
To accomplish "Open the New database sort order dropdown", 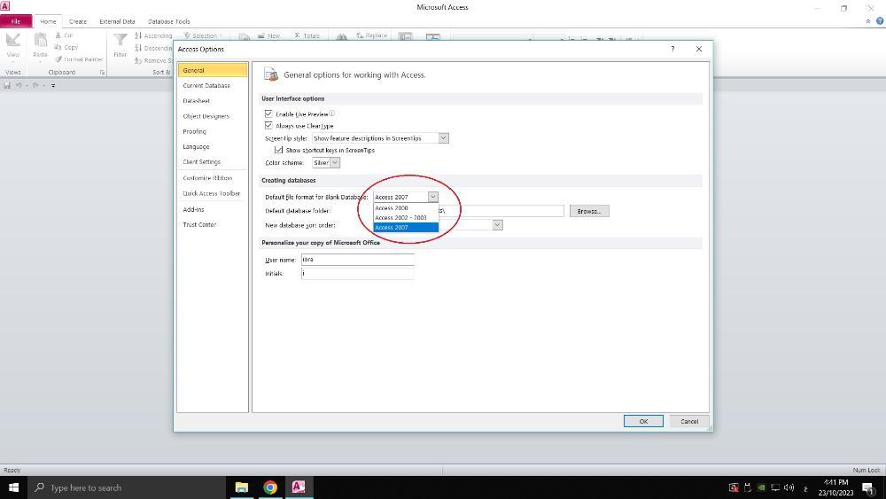I will click(497, 225).
